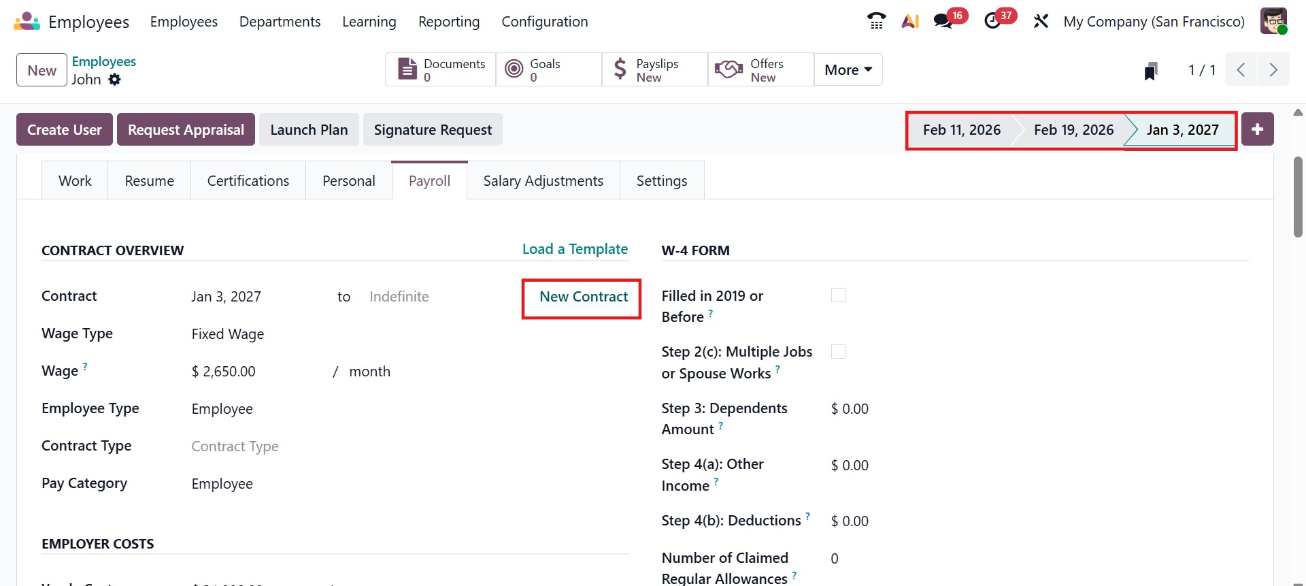The width and height of the screenshot is (1306, 586).
Task: Check the Filled in 2019 or Before box
Action: pyautogui.click(x=838, y=295)
